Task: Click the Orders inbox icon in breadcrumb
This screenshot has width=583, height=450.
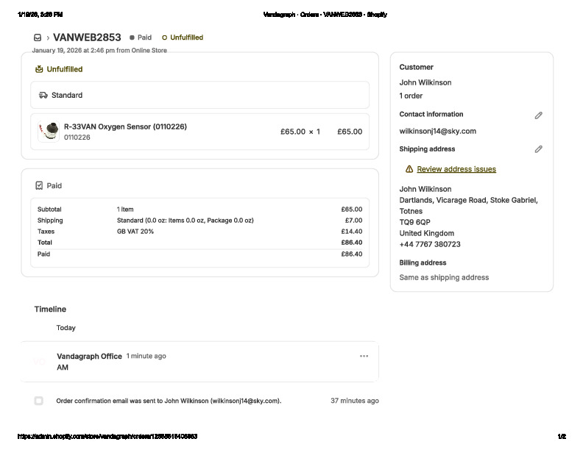Action: 38,37
